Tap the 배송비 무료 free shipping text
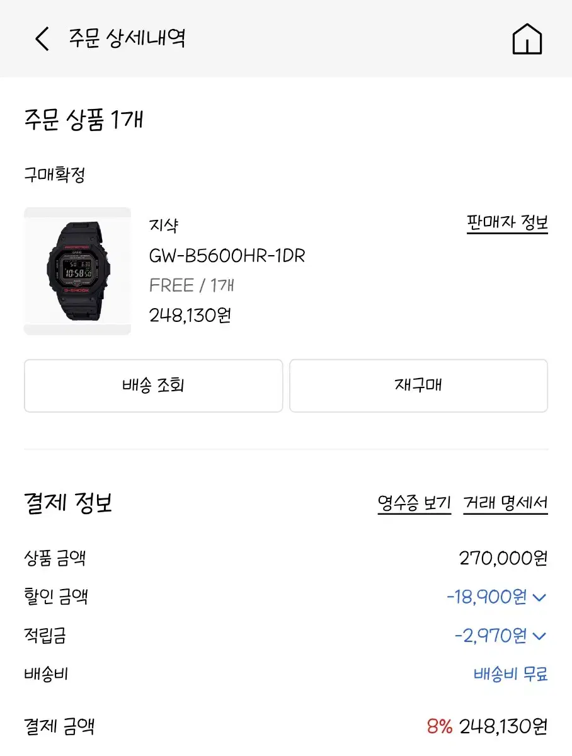 510,674
